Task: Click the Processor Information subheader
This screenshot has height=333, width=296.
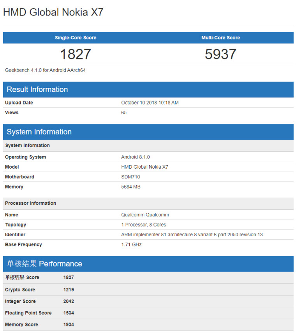Action: [x=148, y=203]
